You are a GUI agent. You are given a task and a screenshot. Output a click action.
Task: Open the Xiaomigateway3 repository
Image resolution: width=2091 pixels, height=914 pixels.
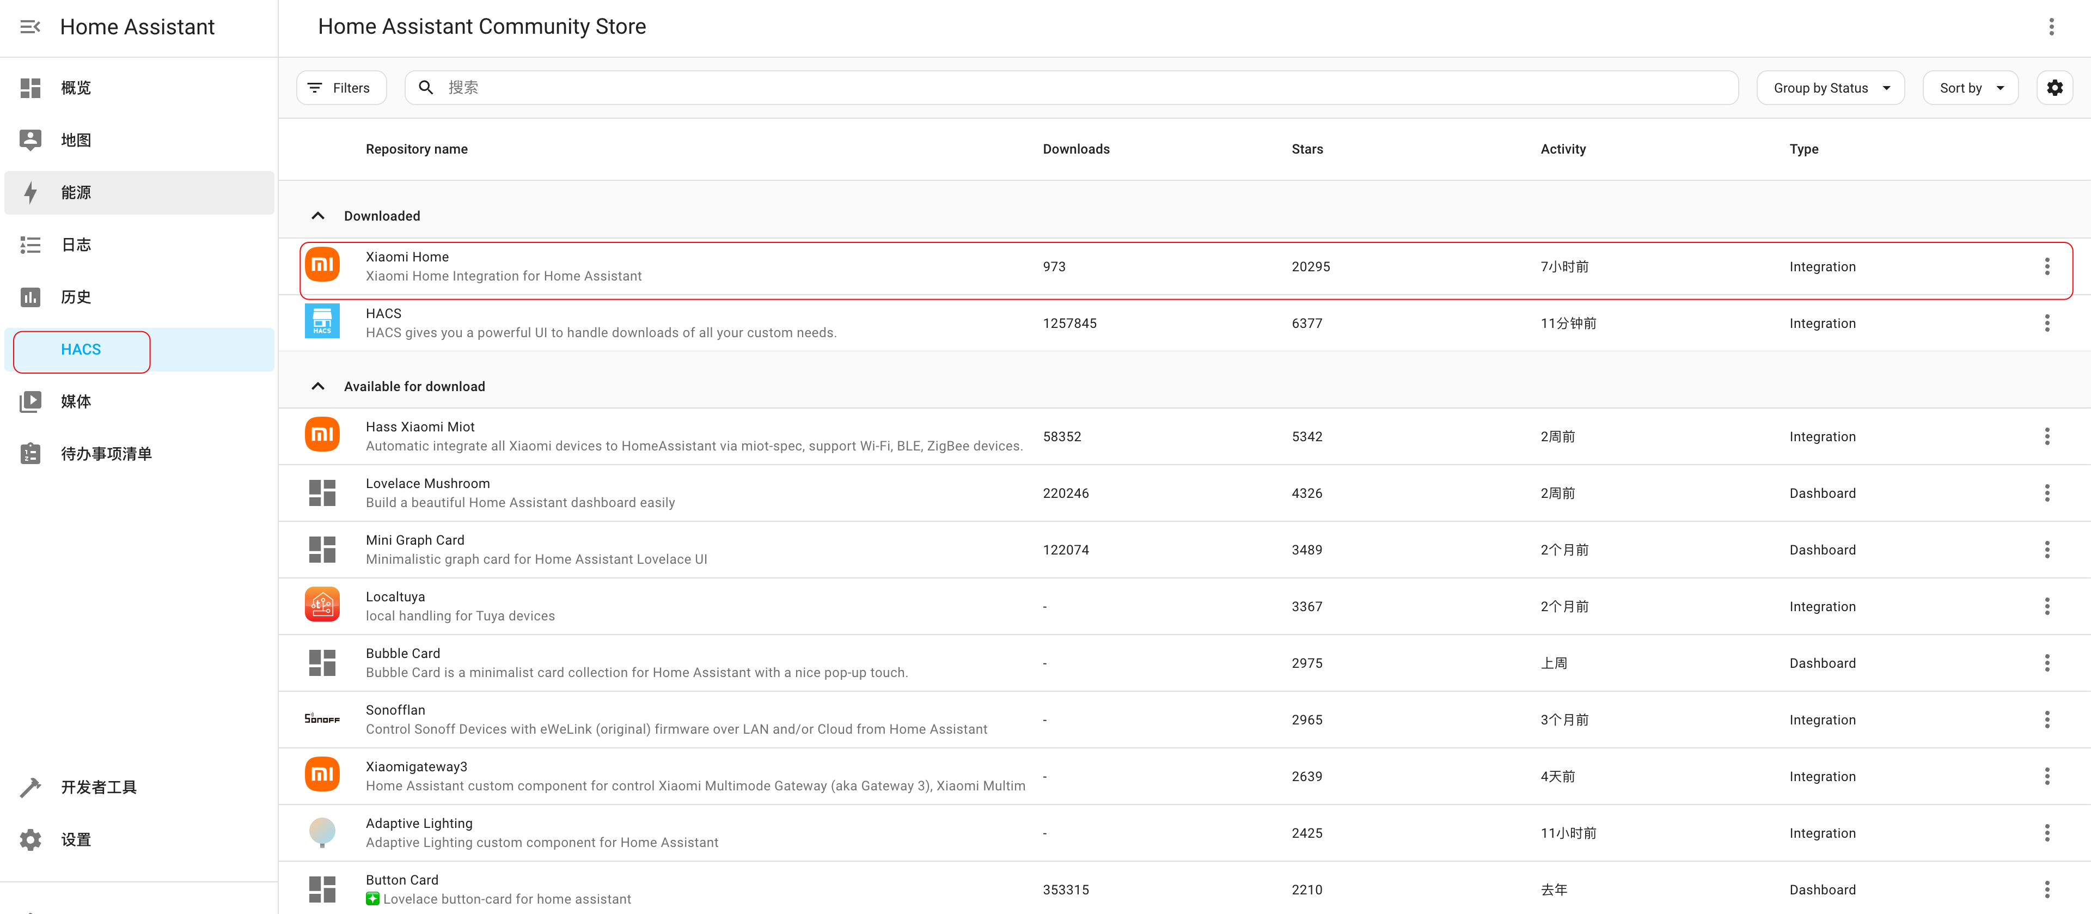[1185, 776]
